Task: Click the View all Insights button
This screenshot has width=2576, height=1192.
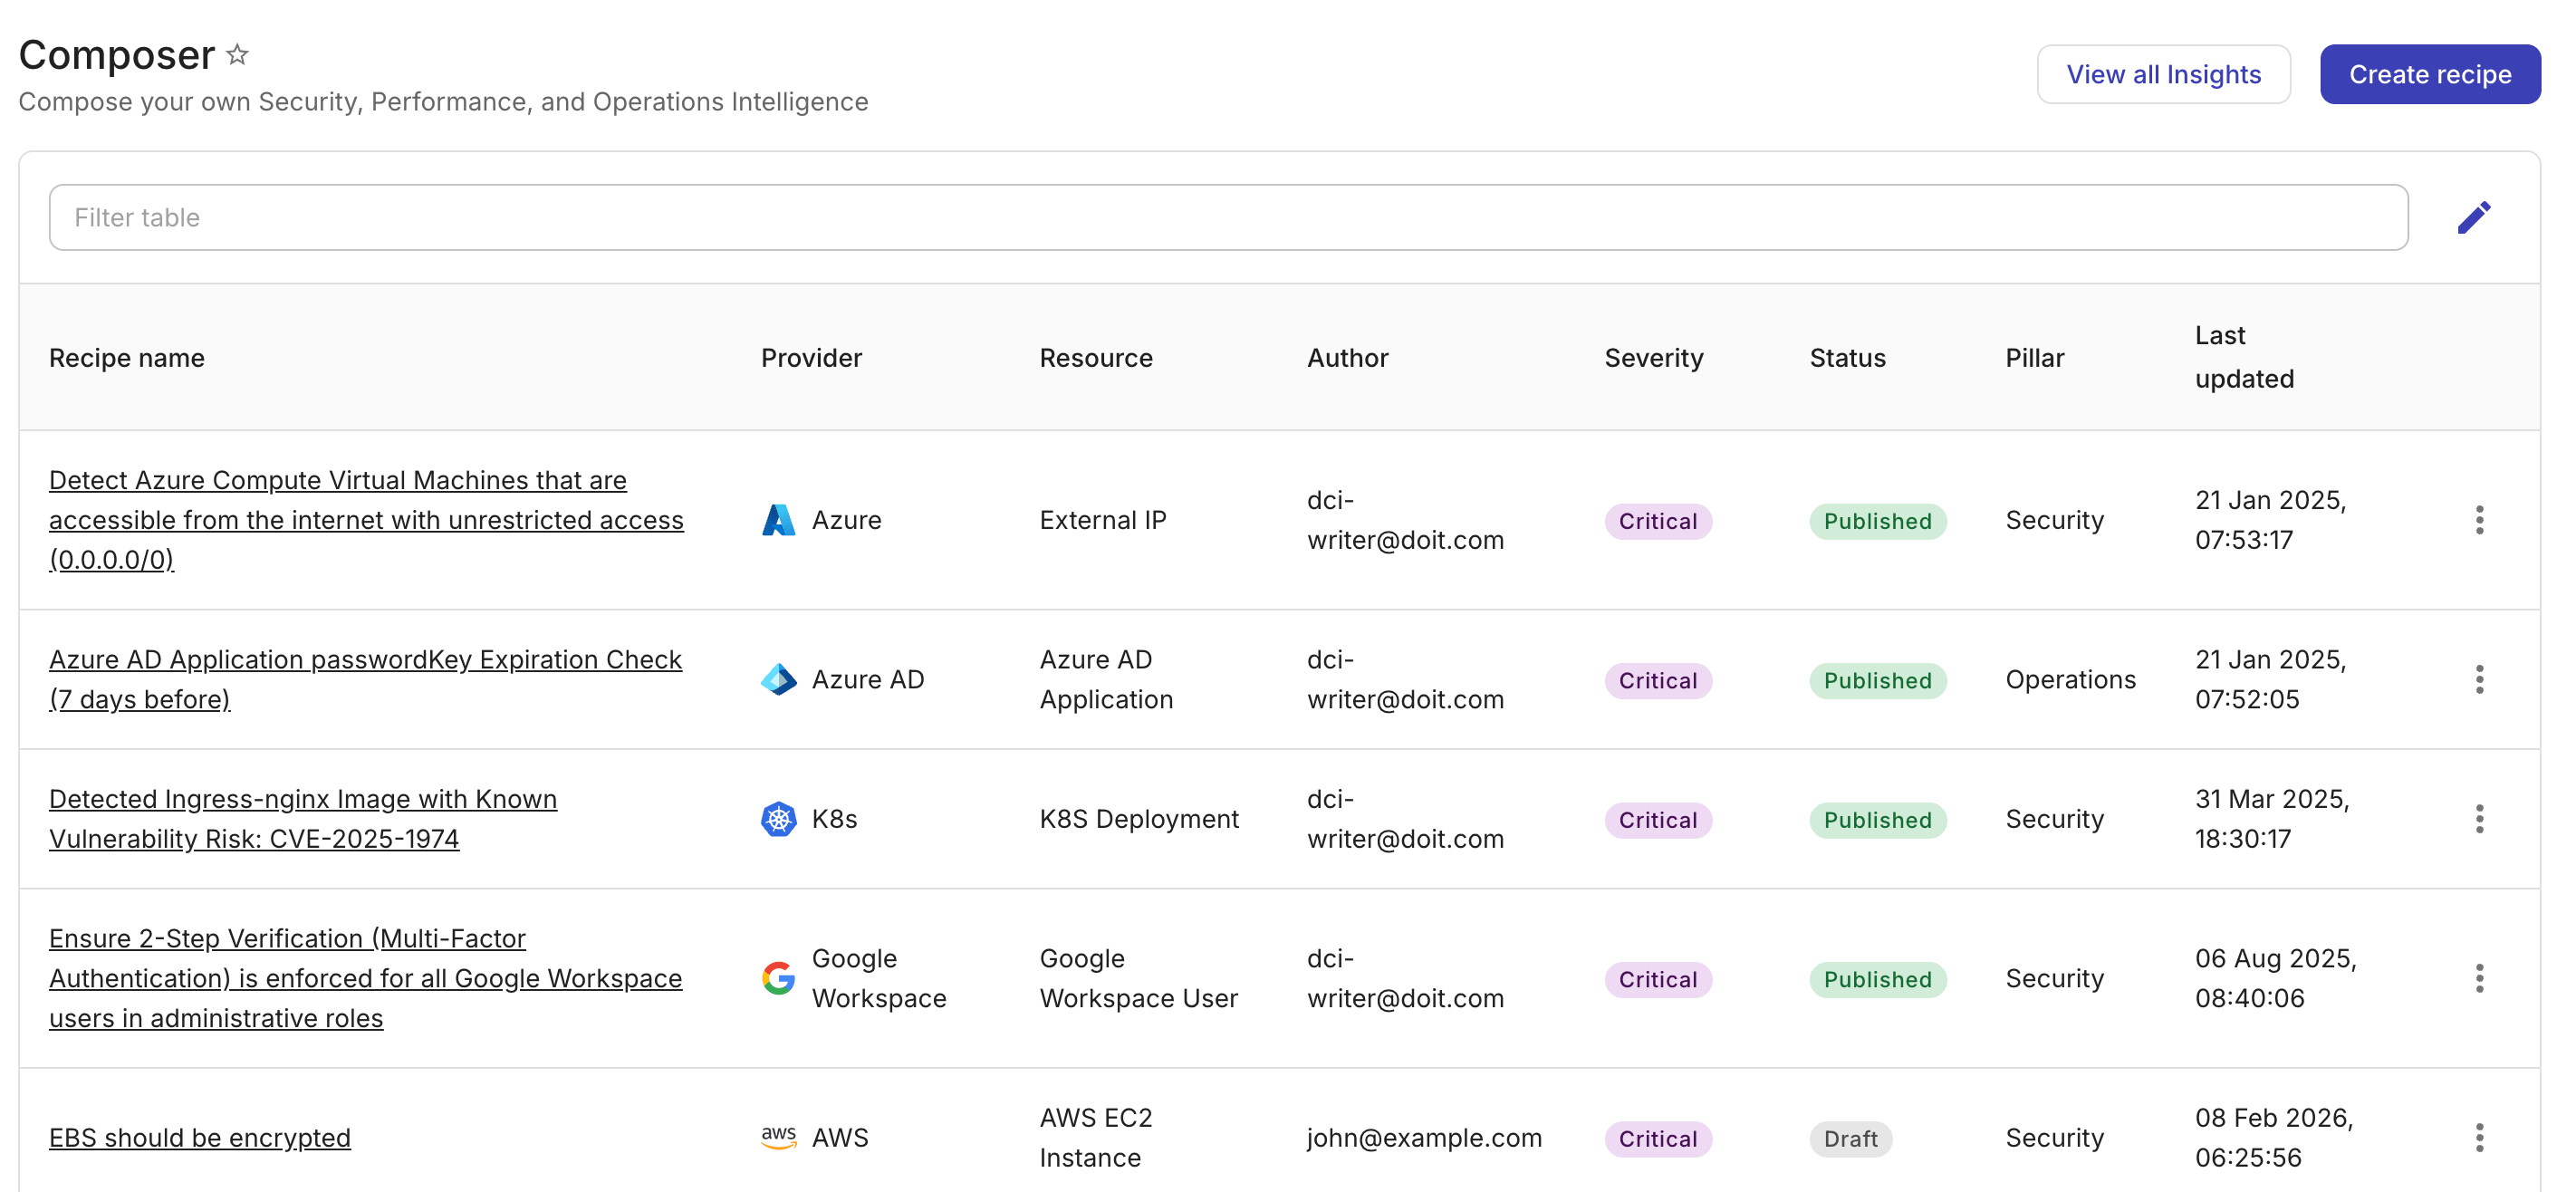Action: click(x=2163, y=73)
